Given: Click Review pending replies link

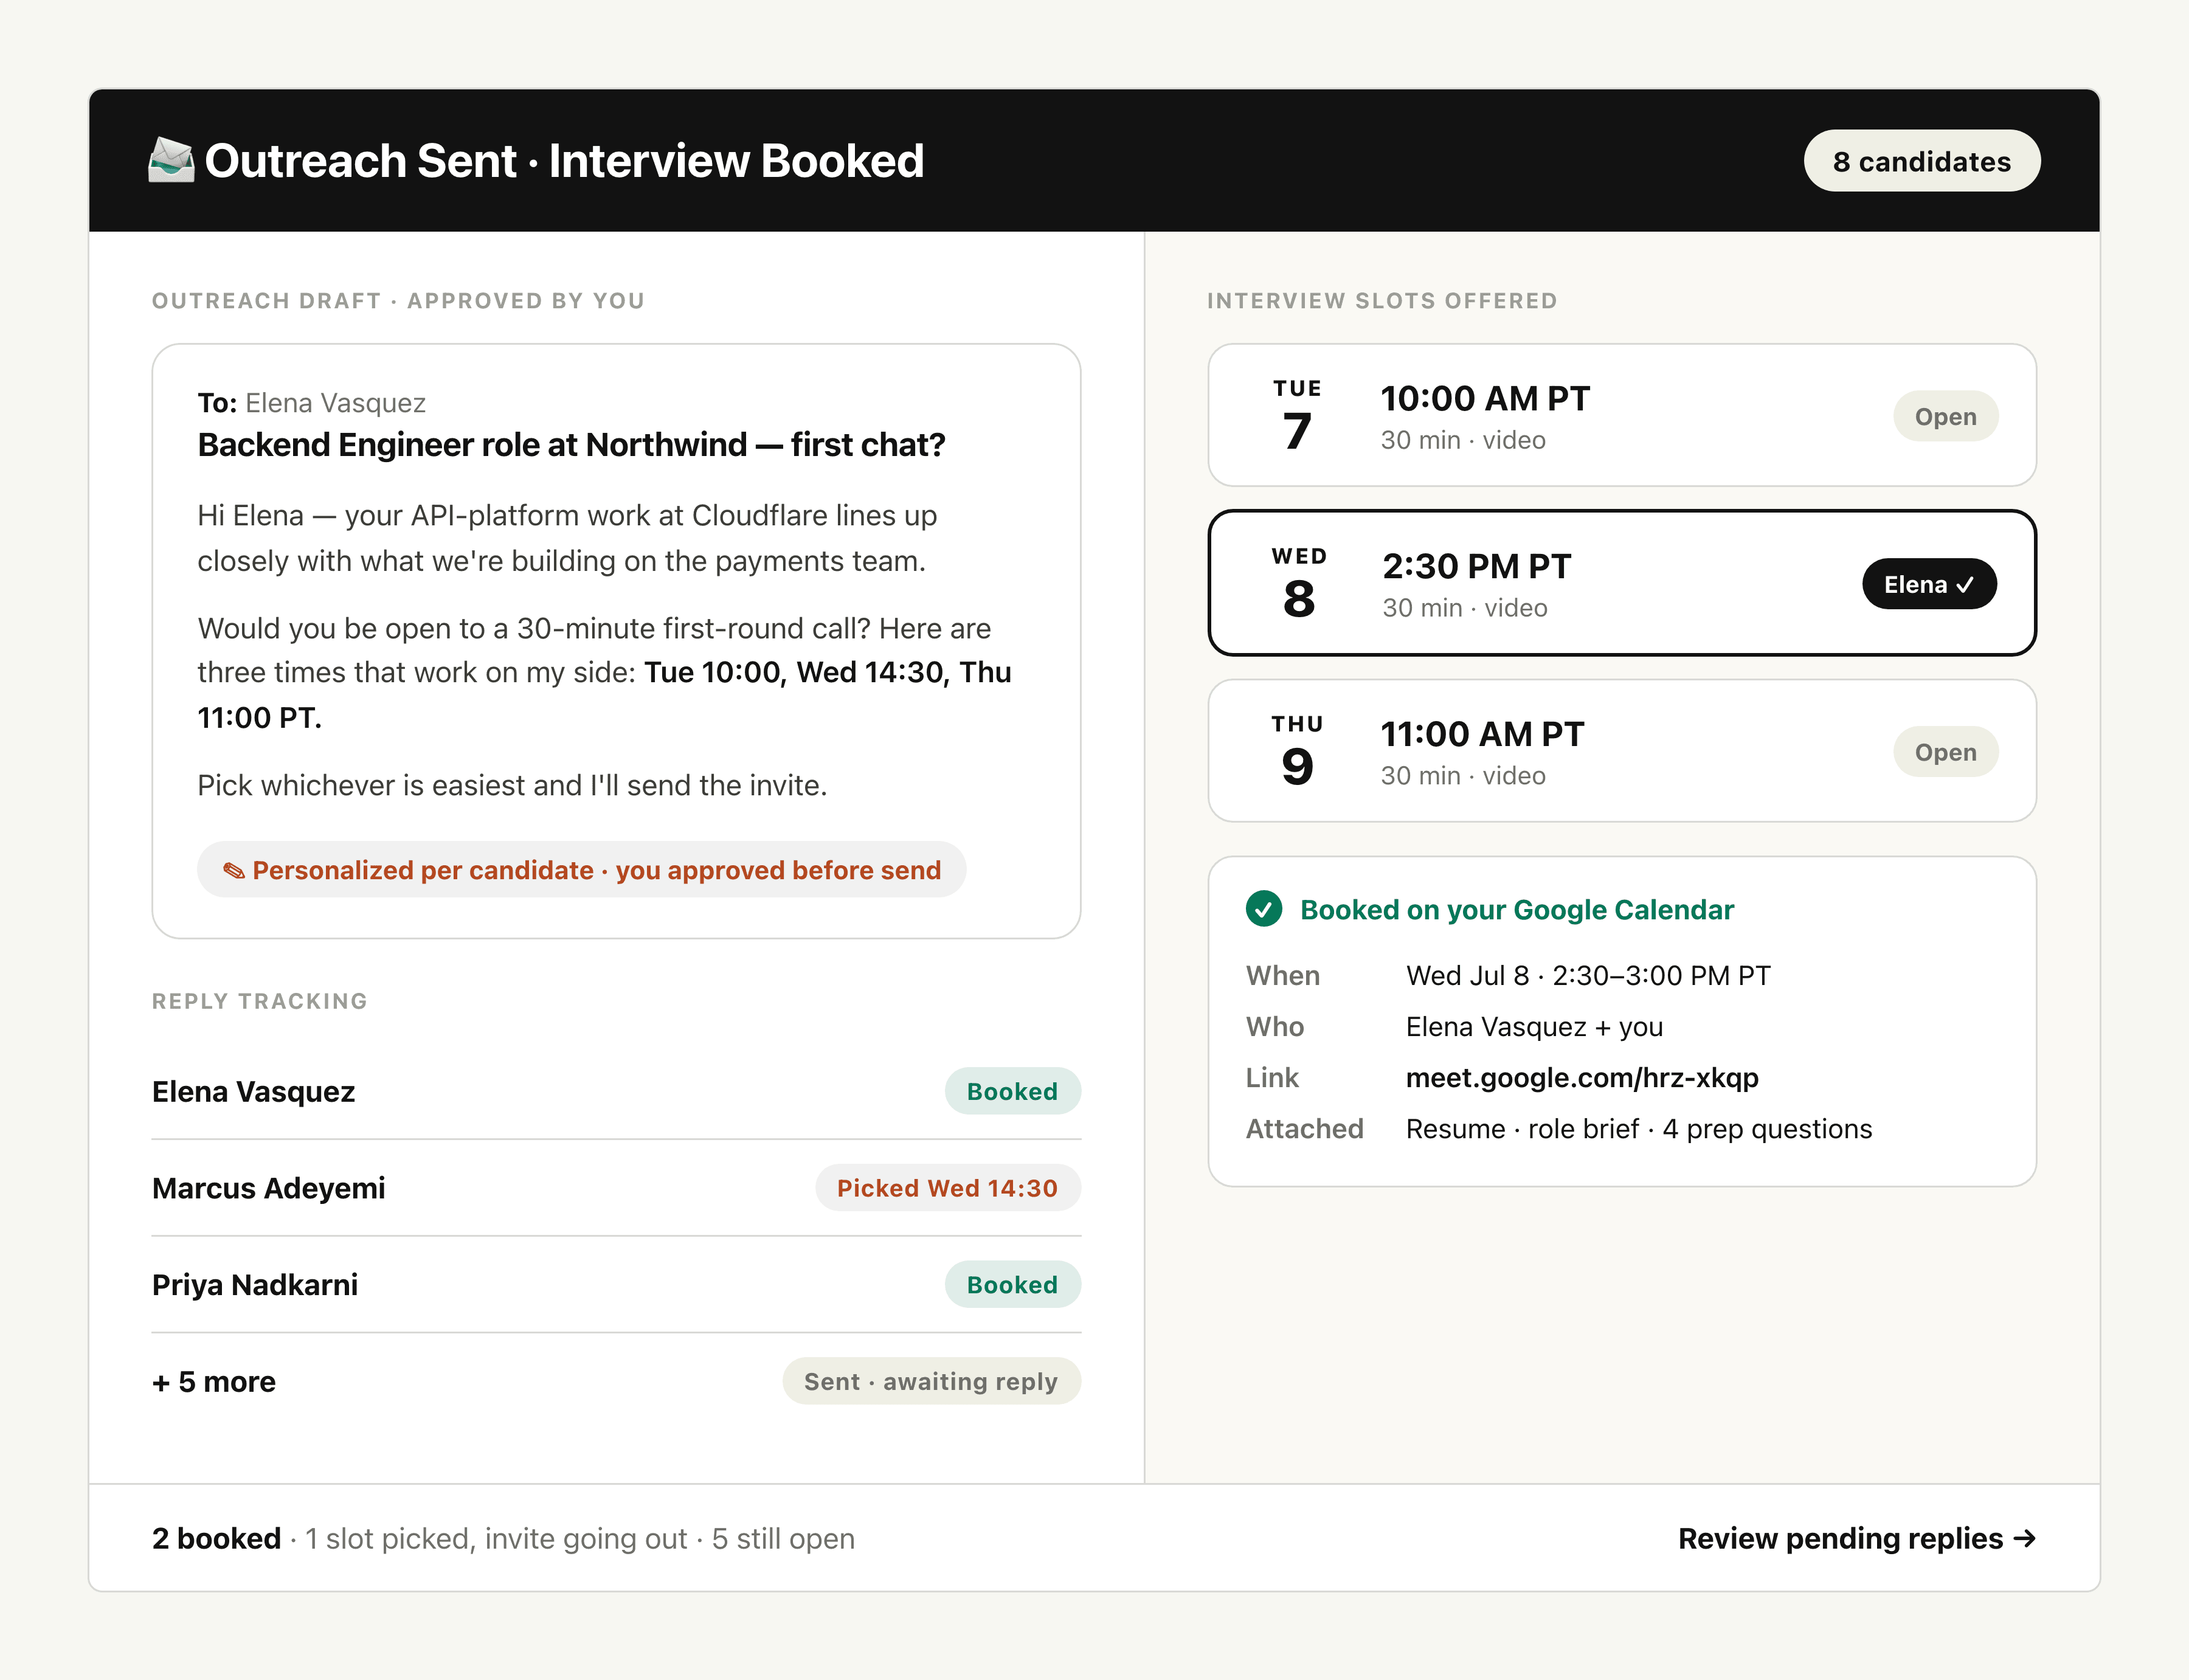Looking at the screenshot, I should point(1856,1538).
